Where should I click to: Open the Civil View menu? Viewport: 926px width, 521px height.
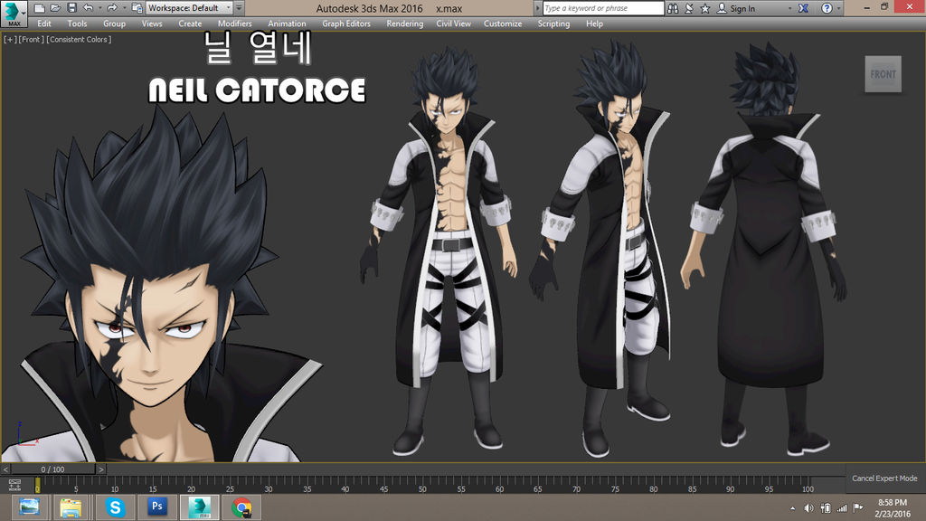[454, 24]
